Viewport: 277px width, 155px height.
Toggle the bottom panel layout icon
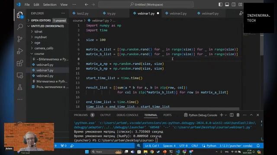227,5
